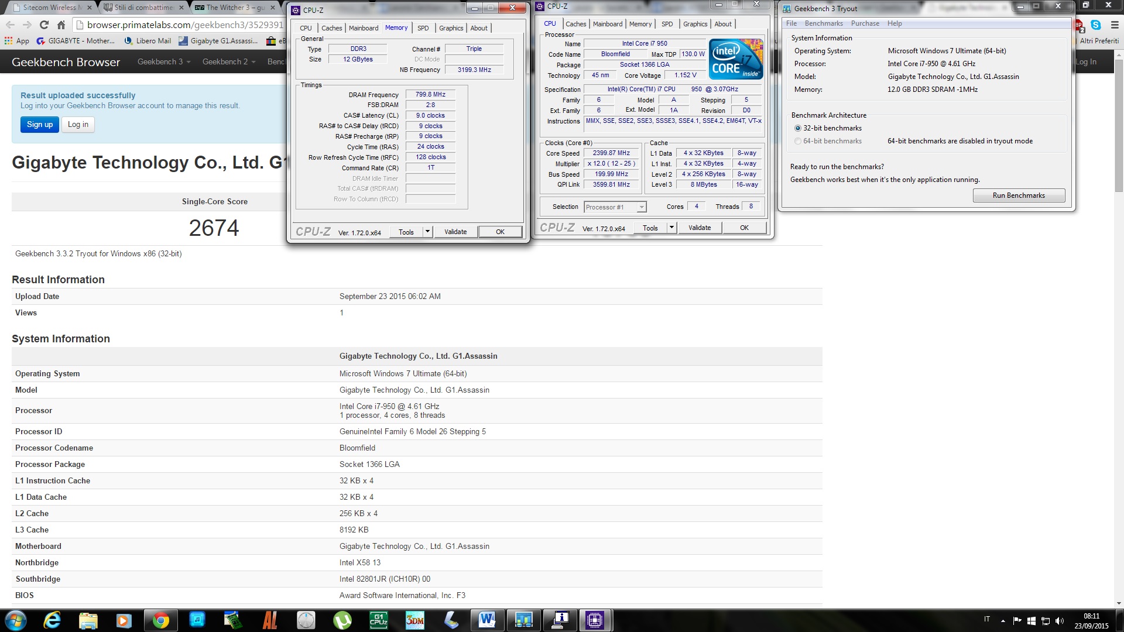Open the File menu in Geekbench

click(x=791, y=23)
